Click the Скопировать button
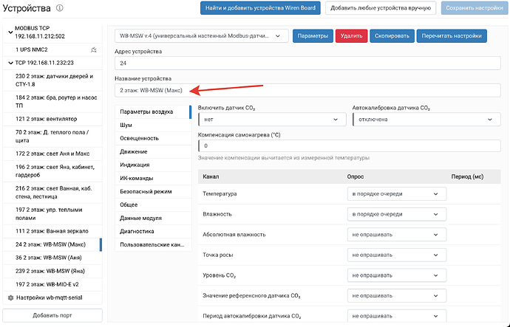 (392, 36)
